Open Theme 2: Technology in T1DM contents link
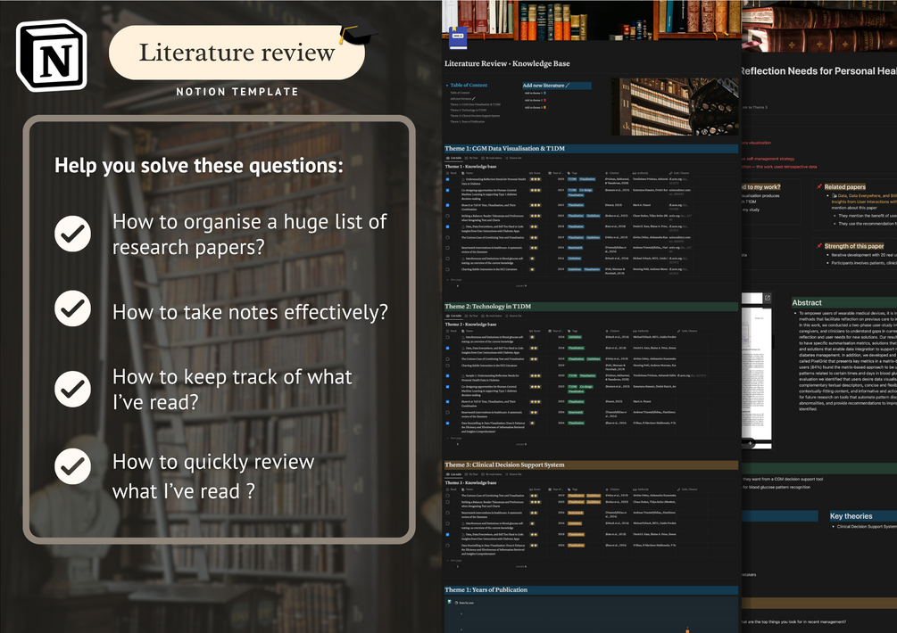 pyautogui.click(x=468, y=110)
